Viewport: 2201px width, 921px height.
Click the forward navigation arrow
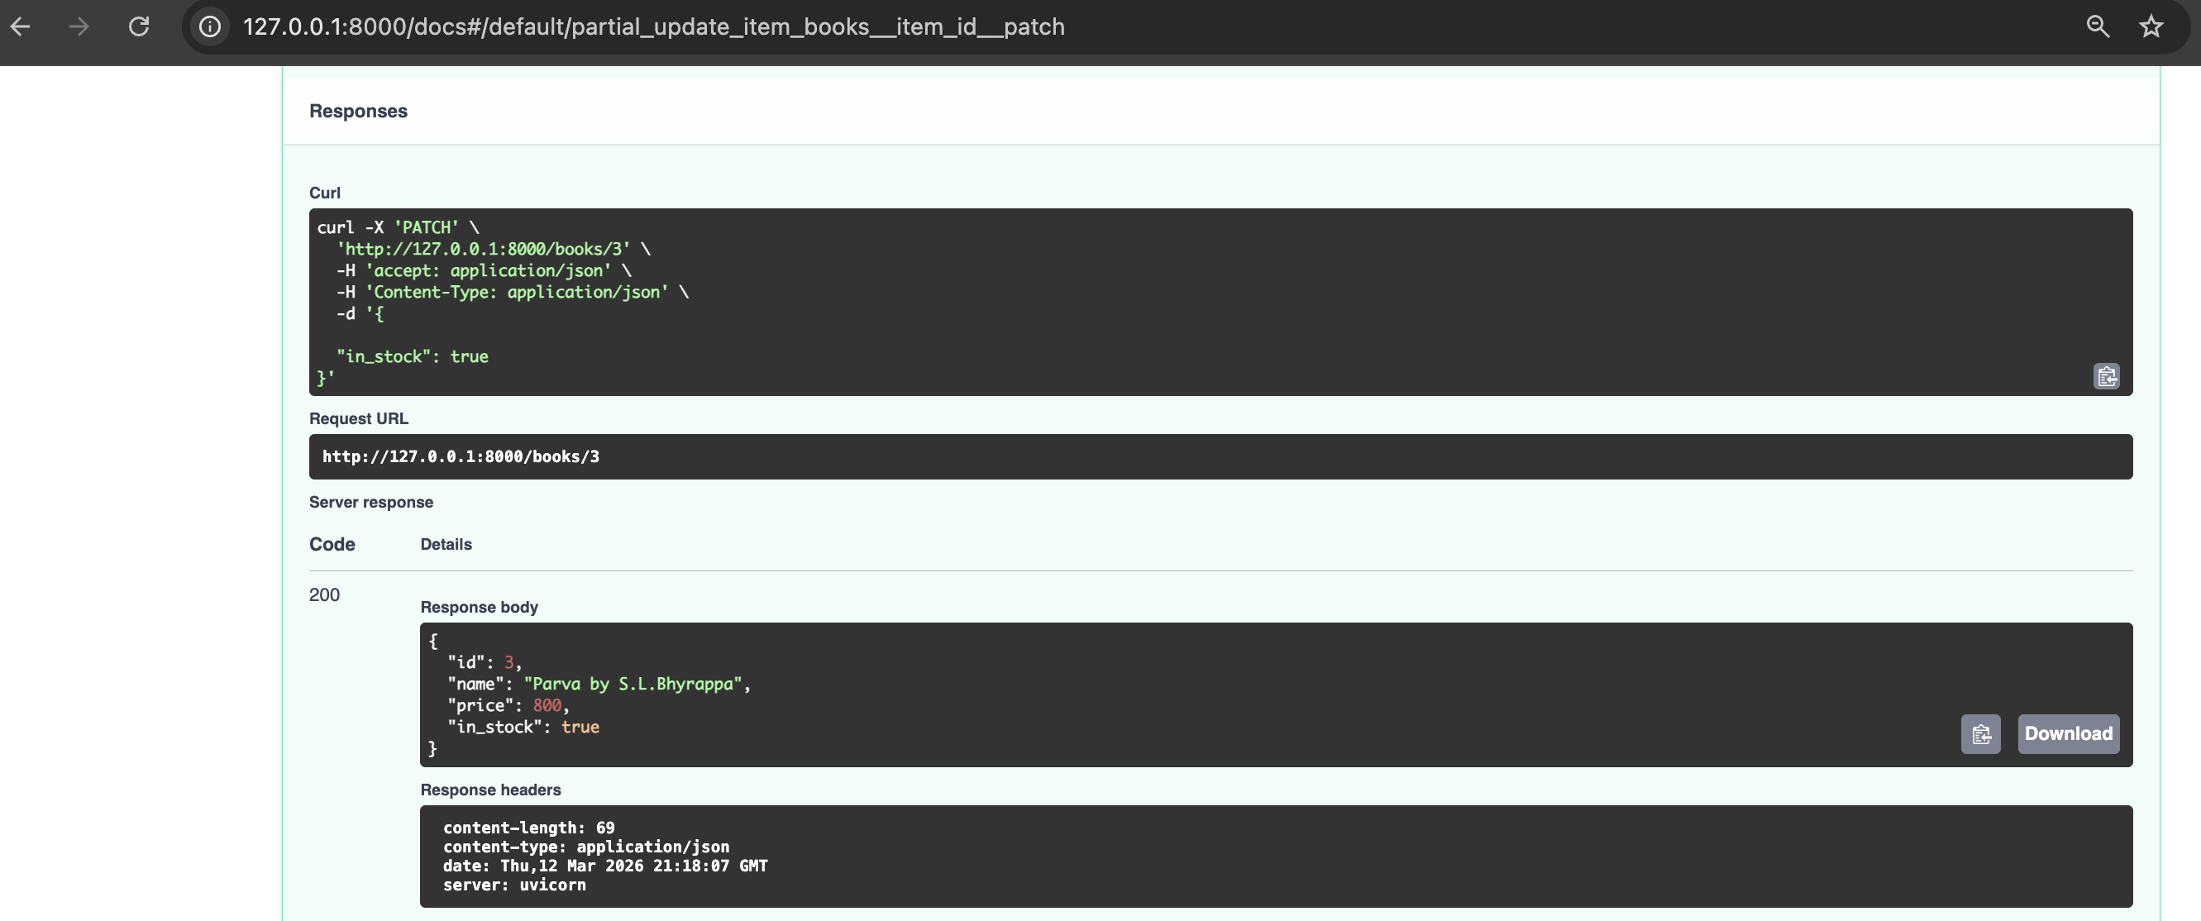click(x=79, y=26)
